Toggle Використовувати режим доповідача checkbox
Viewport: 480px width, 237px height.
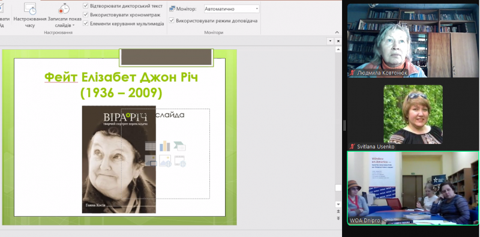[x=172, y=20]
